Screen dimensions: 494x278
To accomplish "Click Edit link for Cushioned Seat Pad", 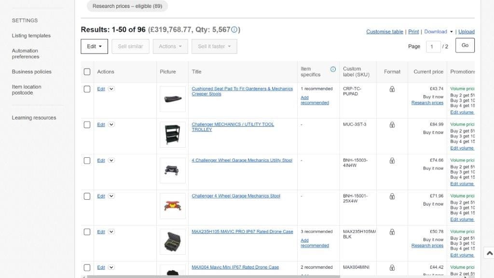I will 101,89.
